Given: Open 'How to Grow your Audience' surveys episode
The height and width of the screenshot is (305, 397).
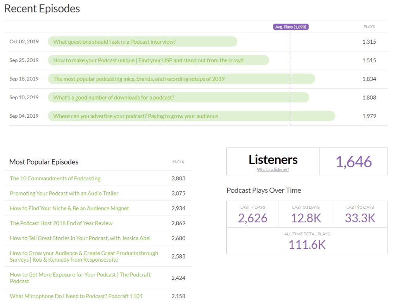Looking at the screenshot, I should point(84,256).
